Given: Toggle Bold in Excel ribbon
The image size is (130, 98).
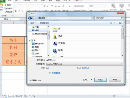Looking at the screenshot, I should pyautogui.click(x=16, y=11).
